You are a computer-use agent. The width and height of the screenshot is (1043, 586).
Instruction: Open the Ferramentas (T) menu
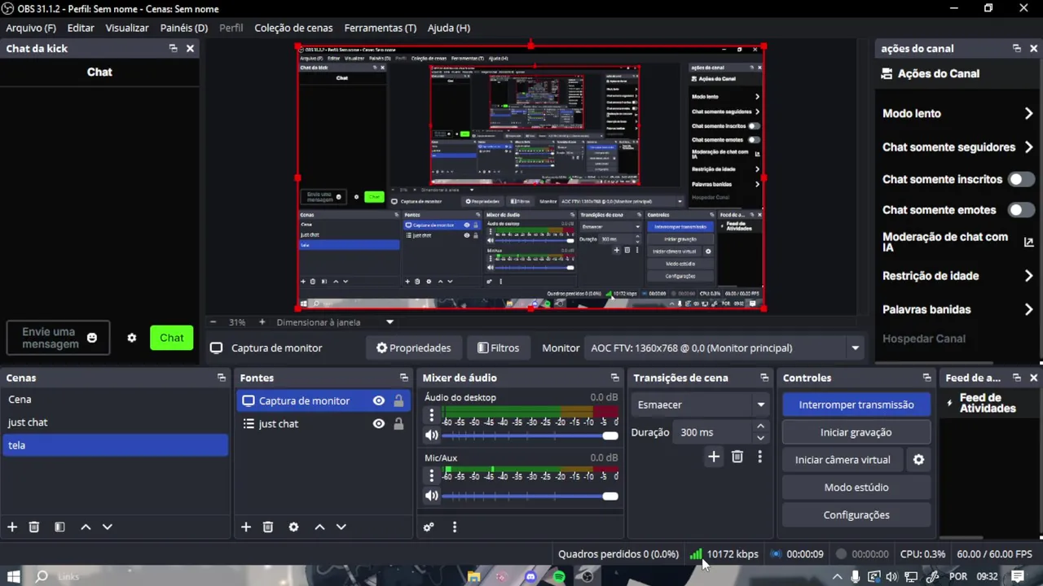tap(380, 28)
